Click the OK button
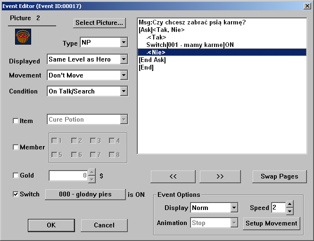314x241 pixels. pyautogui.click(x=51, y=225)
